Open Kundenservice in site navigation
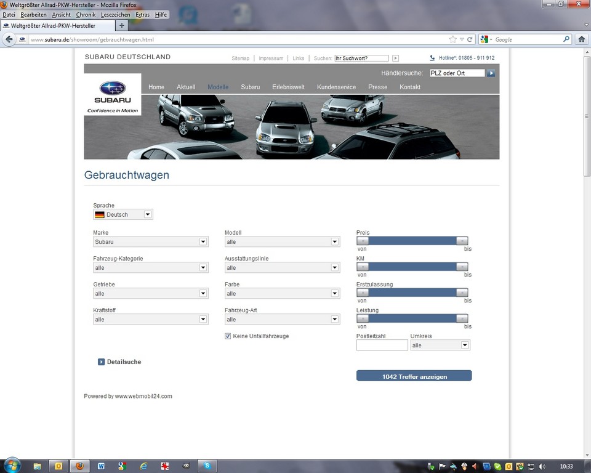 click(336, 87)
